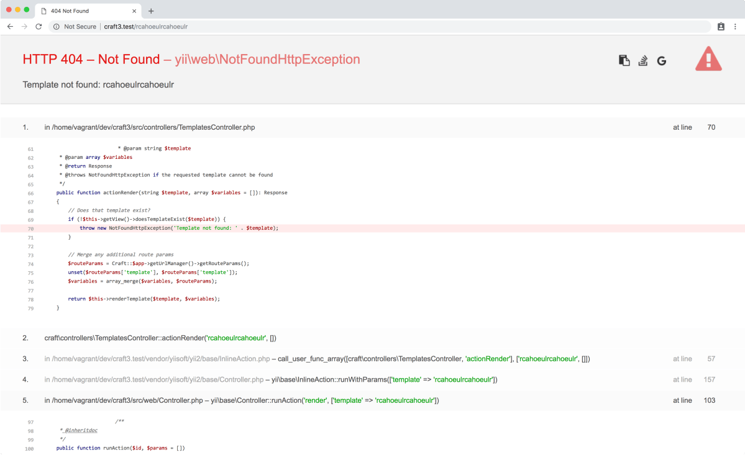Click 'at line 157' for frame 4

pyautogui.click(x=693, y=379)
